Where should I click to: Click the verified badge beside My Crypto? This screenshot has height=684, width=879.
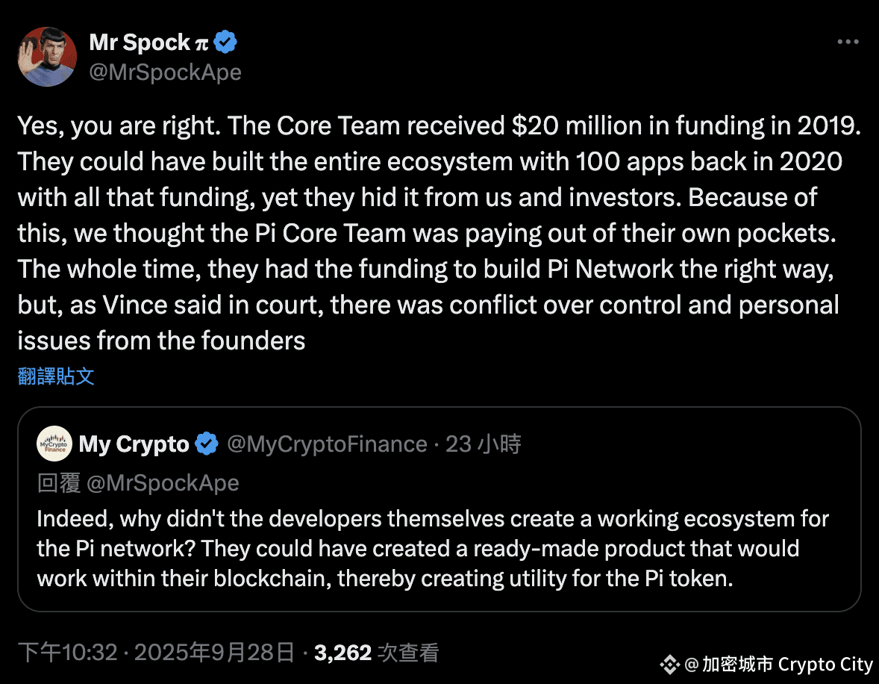click(206, 444)
